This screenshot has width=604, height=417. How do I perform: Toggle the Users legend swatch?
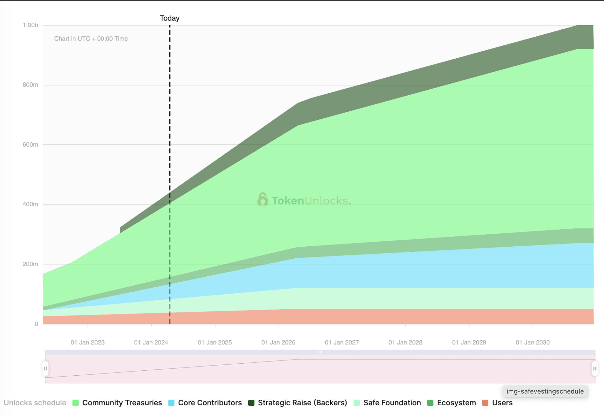pos(485,403)
